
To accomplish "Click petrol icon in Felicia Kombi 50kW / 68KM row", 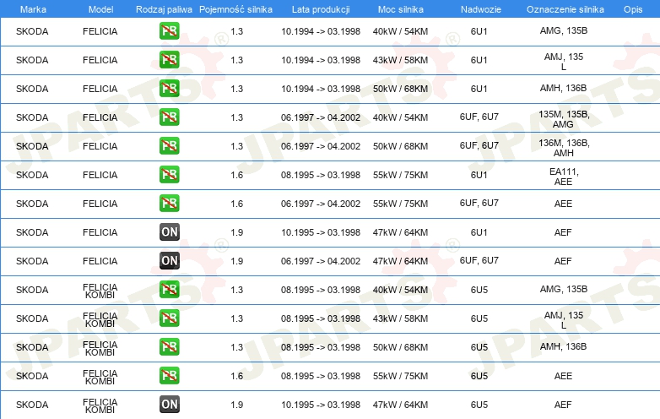I will [169, 346].
